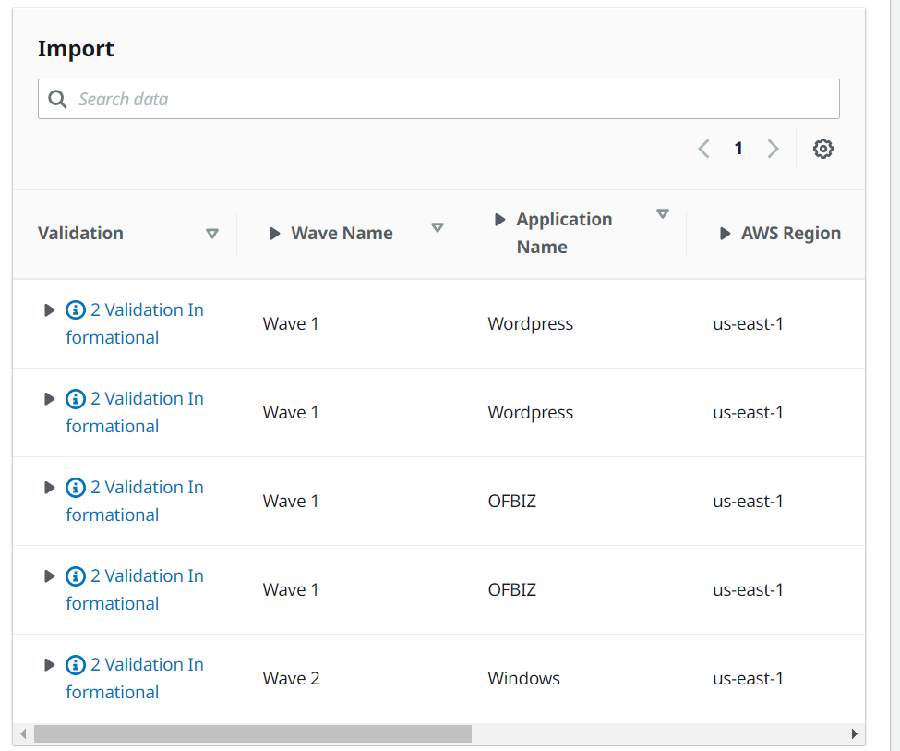Open Wave Name column filter dropdown
The image size is (900, 751).
click(x=438, y=228)
